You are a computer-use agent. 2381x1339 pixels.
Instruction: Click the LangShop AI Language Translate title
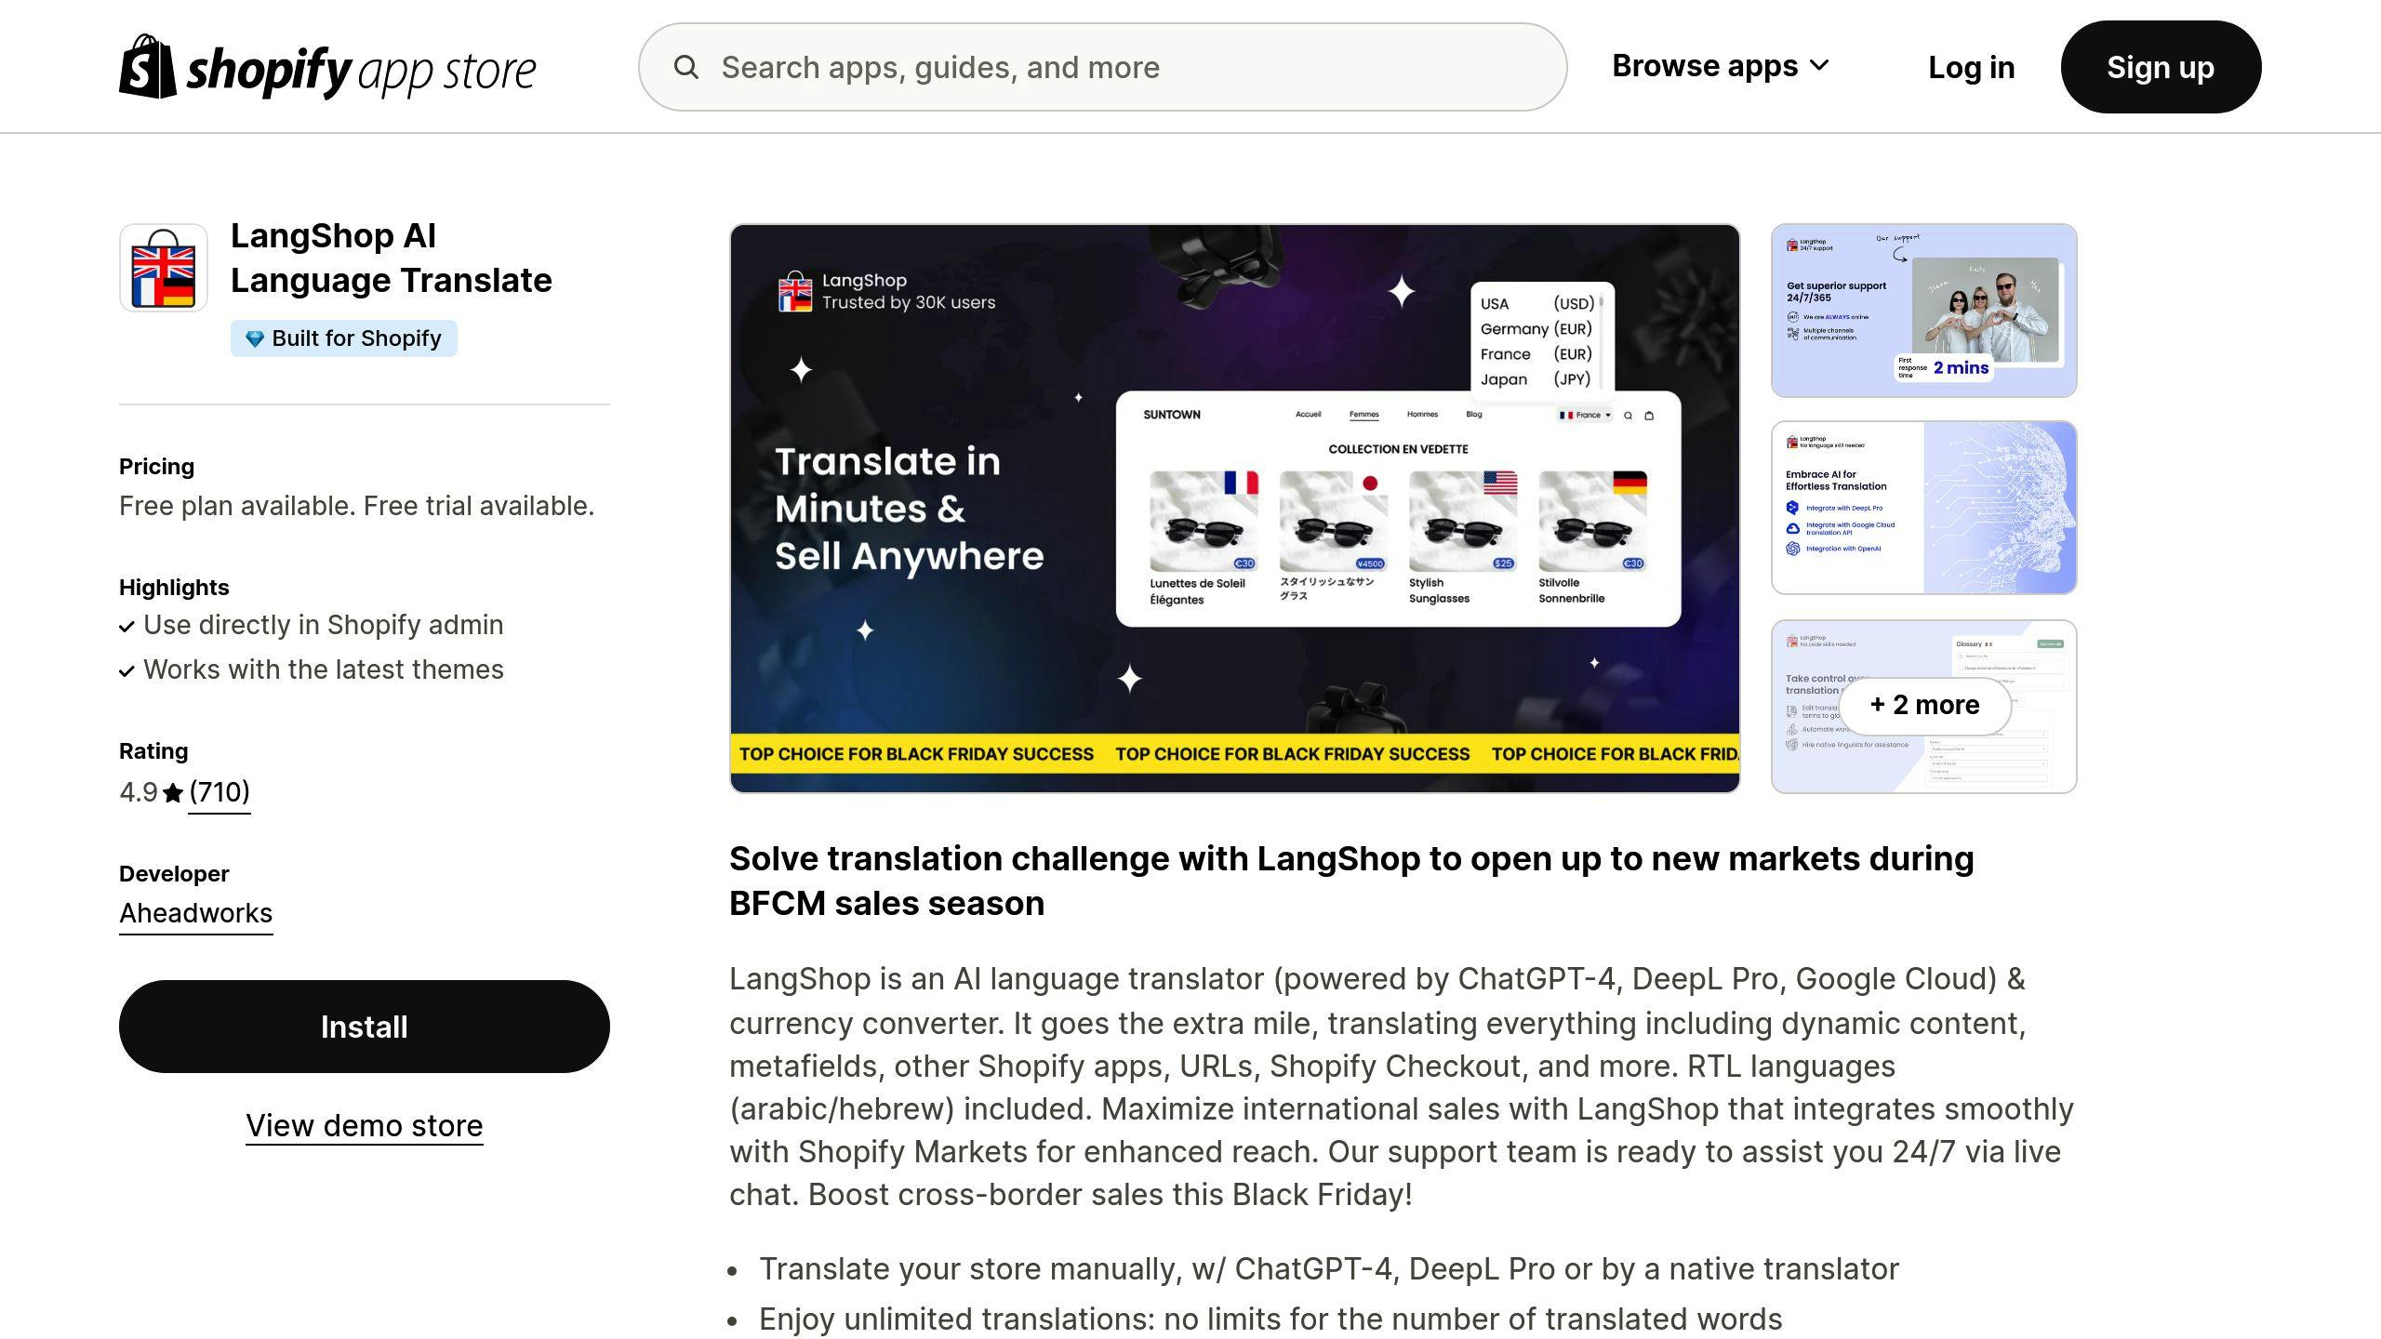click(392, 258)
